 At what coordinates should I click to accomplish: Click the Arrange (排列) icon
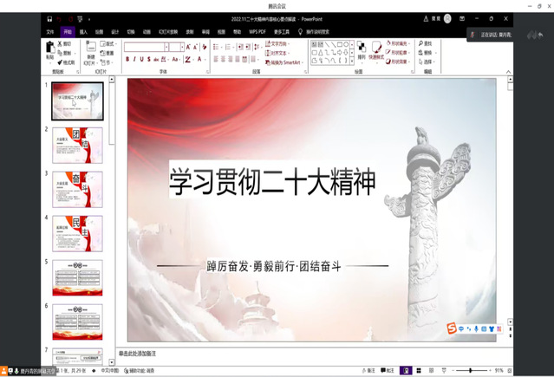pos(362,50)
